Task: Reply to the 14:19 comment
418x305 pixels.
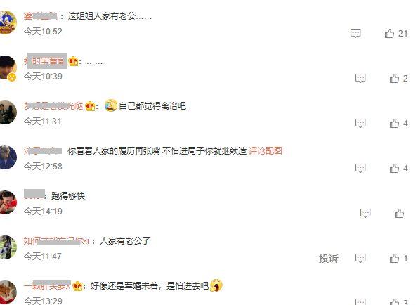Action: point(365,213)
